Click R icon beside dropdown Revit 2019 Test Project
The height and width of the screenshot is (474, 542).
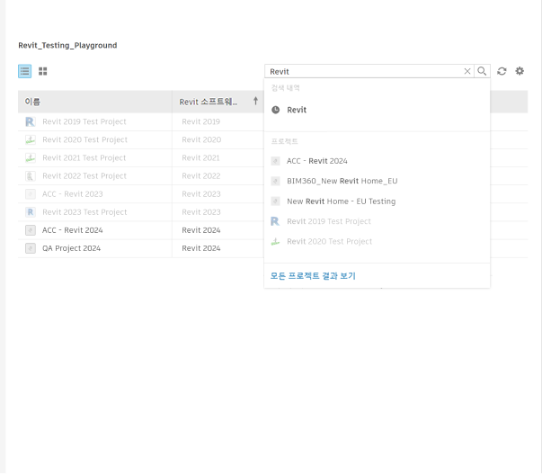(x=275, y=221)
